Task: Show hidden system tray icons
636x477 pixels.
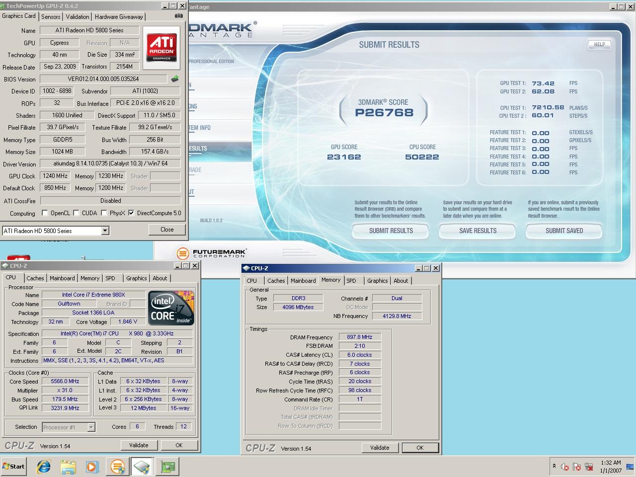Action: [554, 466]
